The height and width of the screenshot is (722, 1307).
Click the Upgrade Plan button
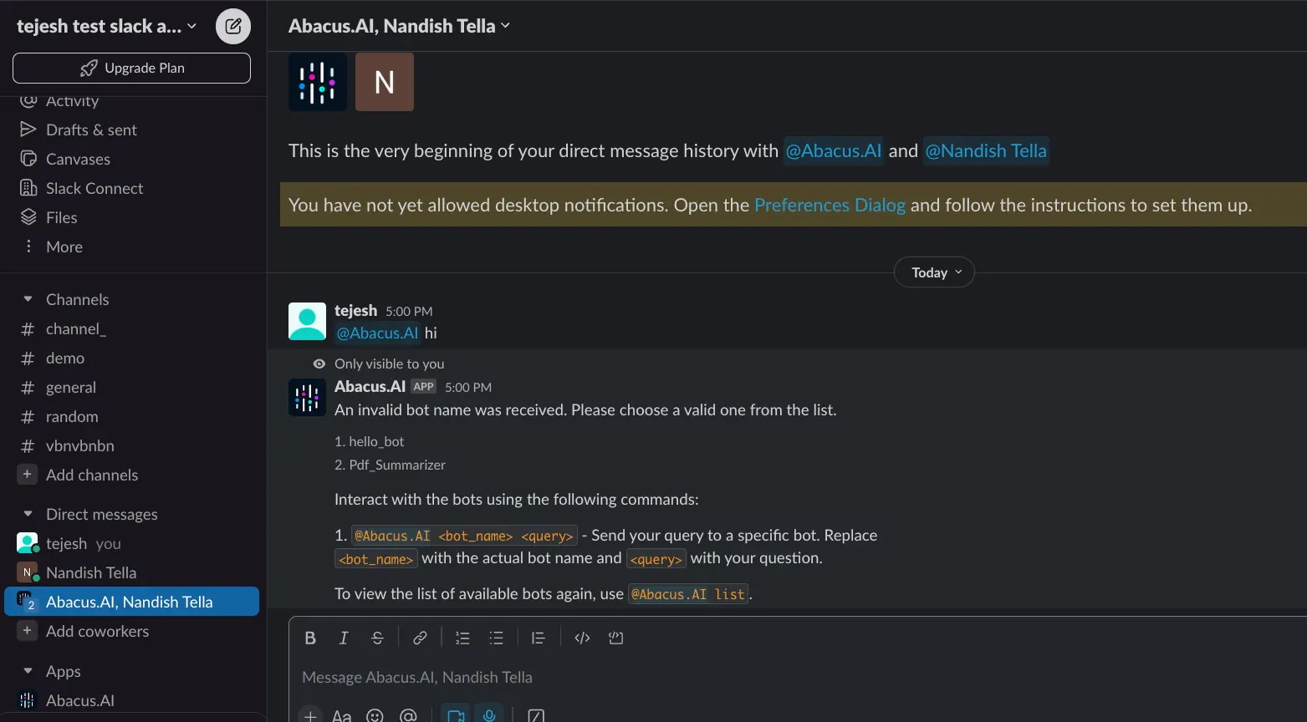click(x=131, y=68)
